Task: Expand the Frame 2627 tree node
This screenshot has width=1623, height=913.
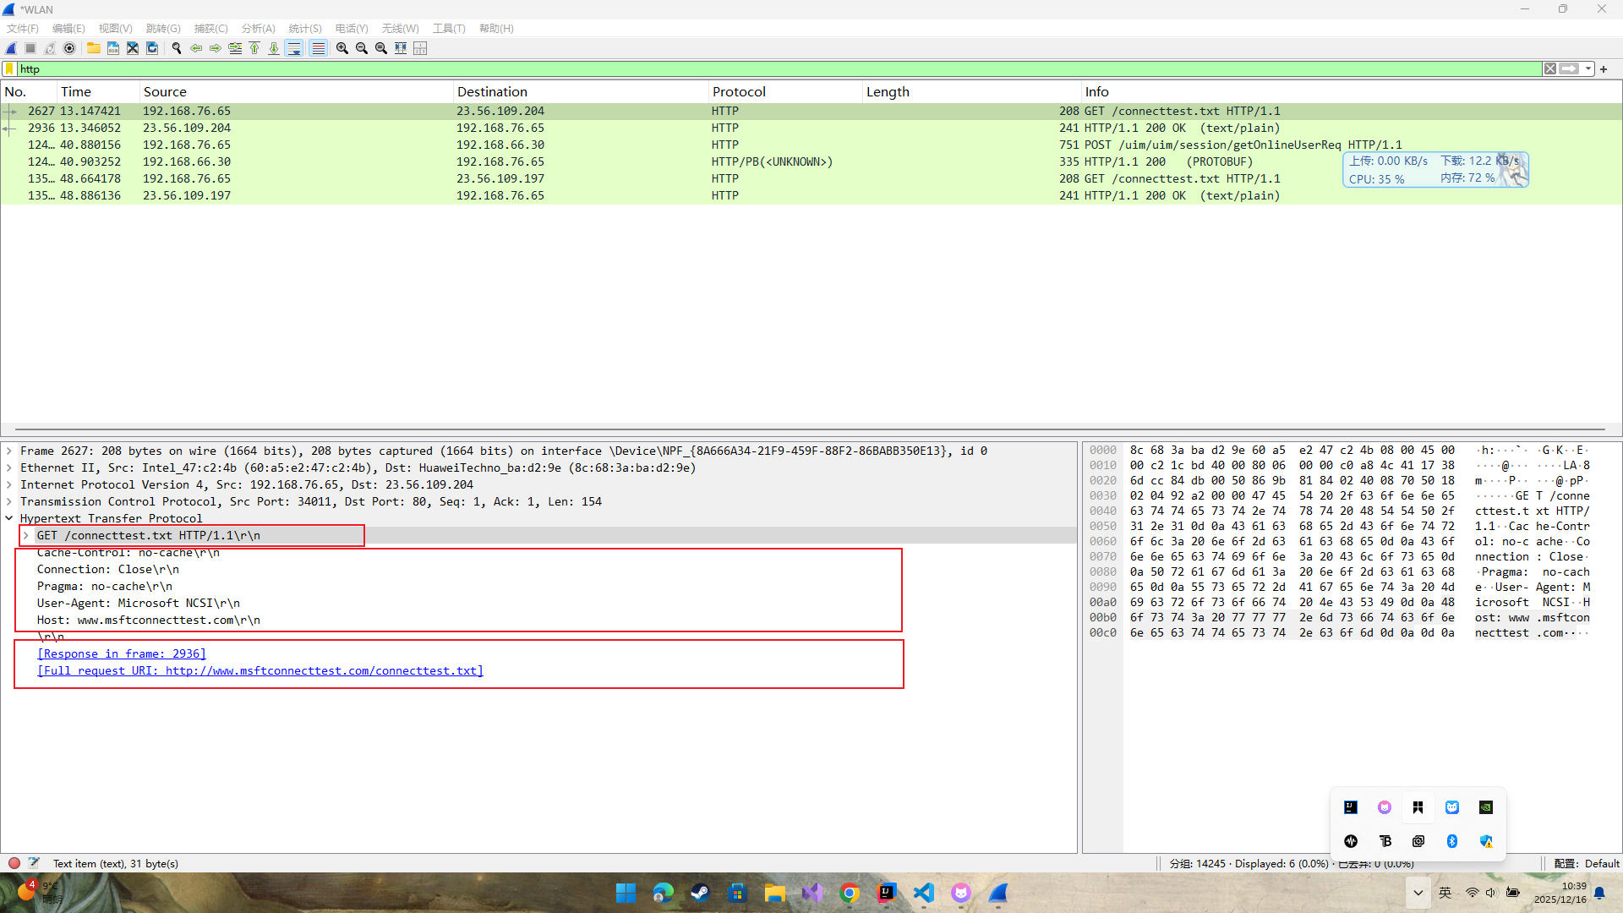Action: tap(9, 451)
